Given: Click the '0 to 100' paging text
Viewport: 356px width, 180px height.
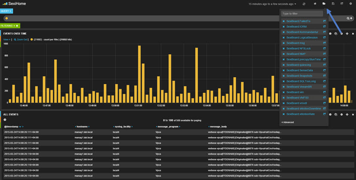Looking at the screenshot, I should point(168,121).
